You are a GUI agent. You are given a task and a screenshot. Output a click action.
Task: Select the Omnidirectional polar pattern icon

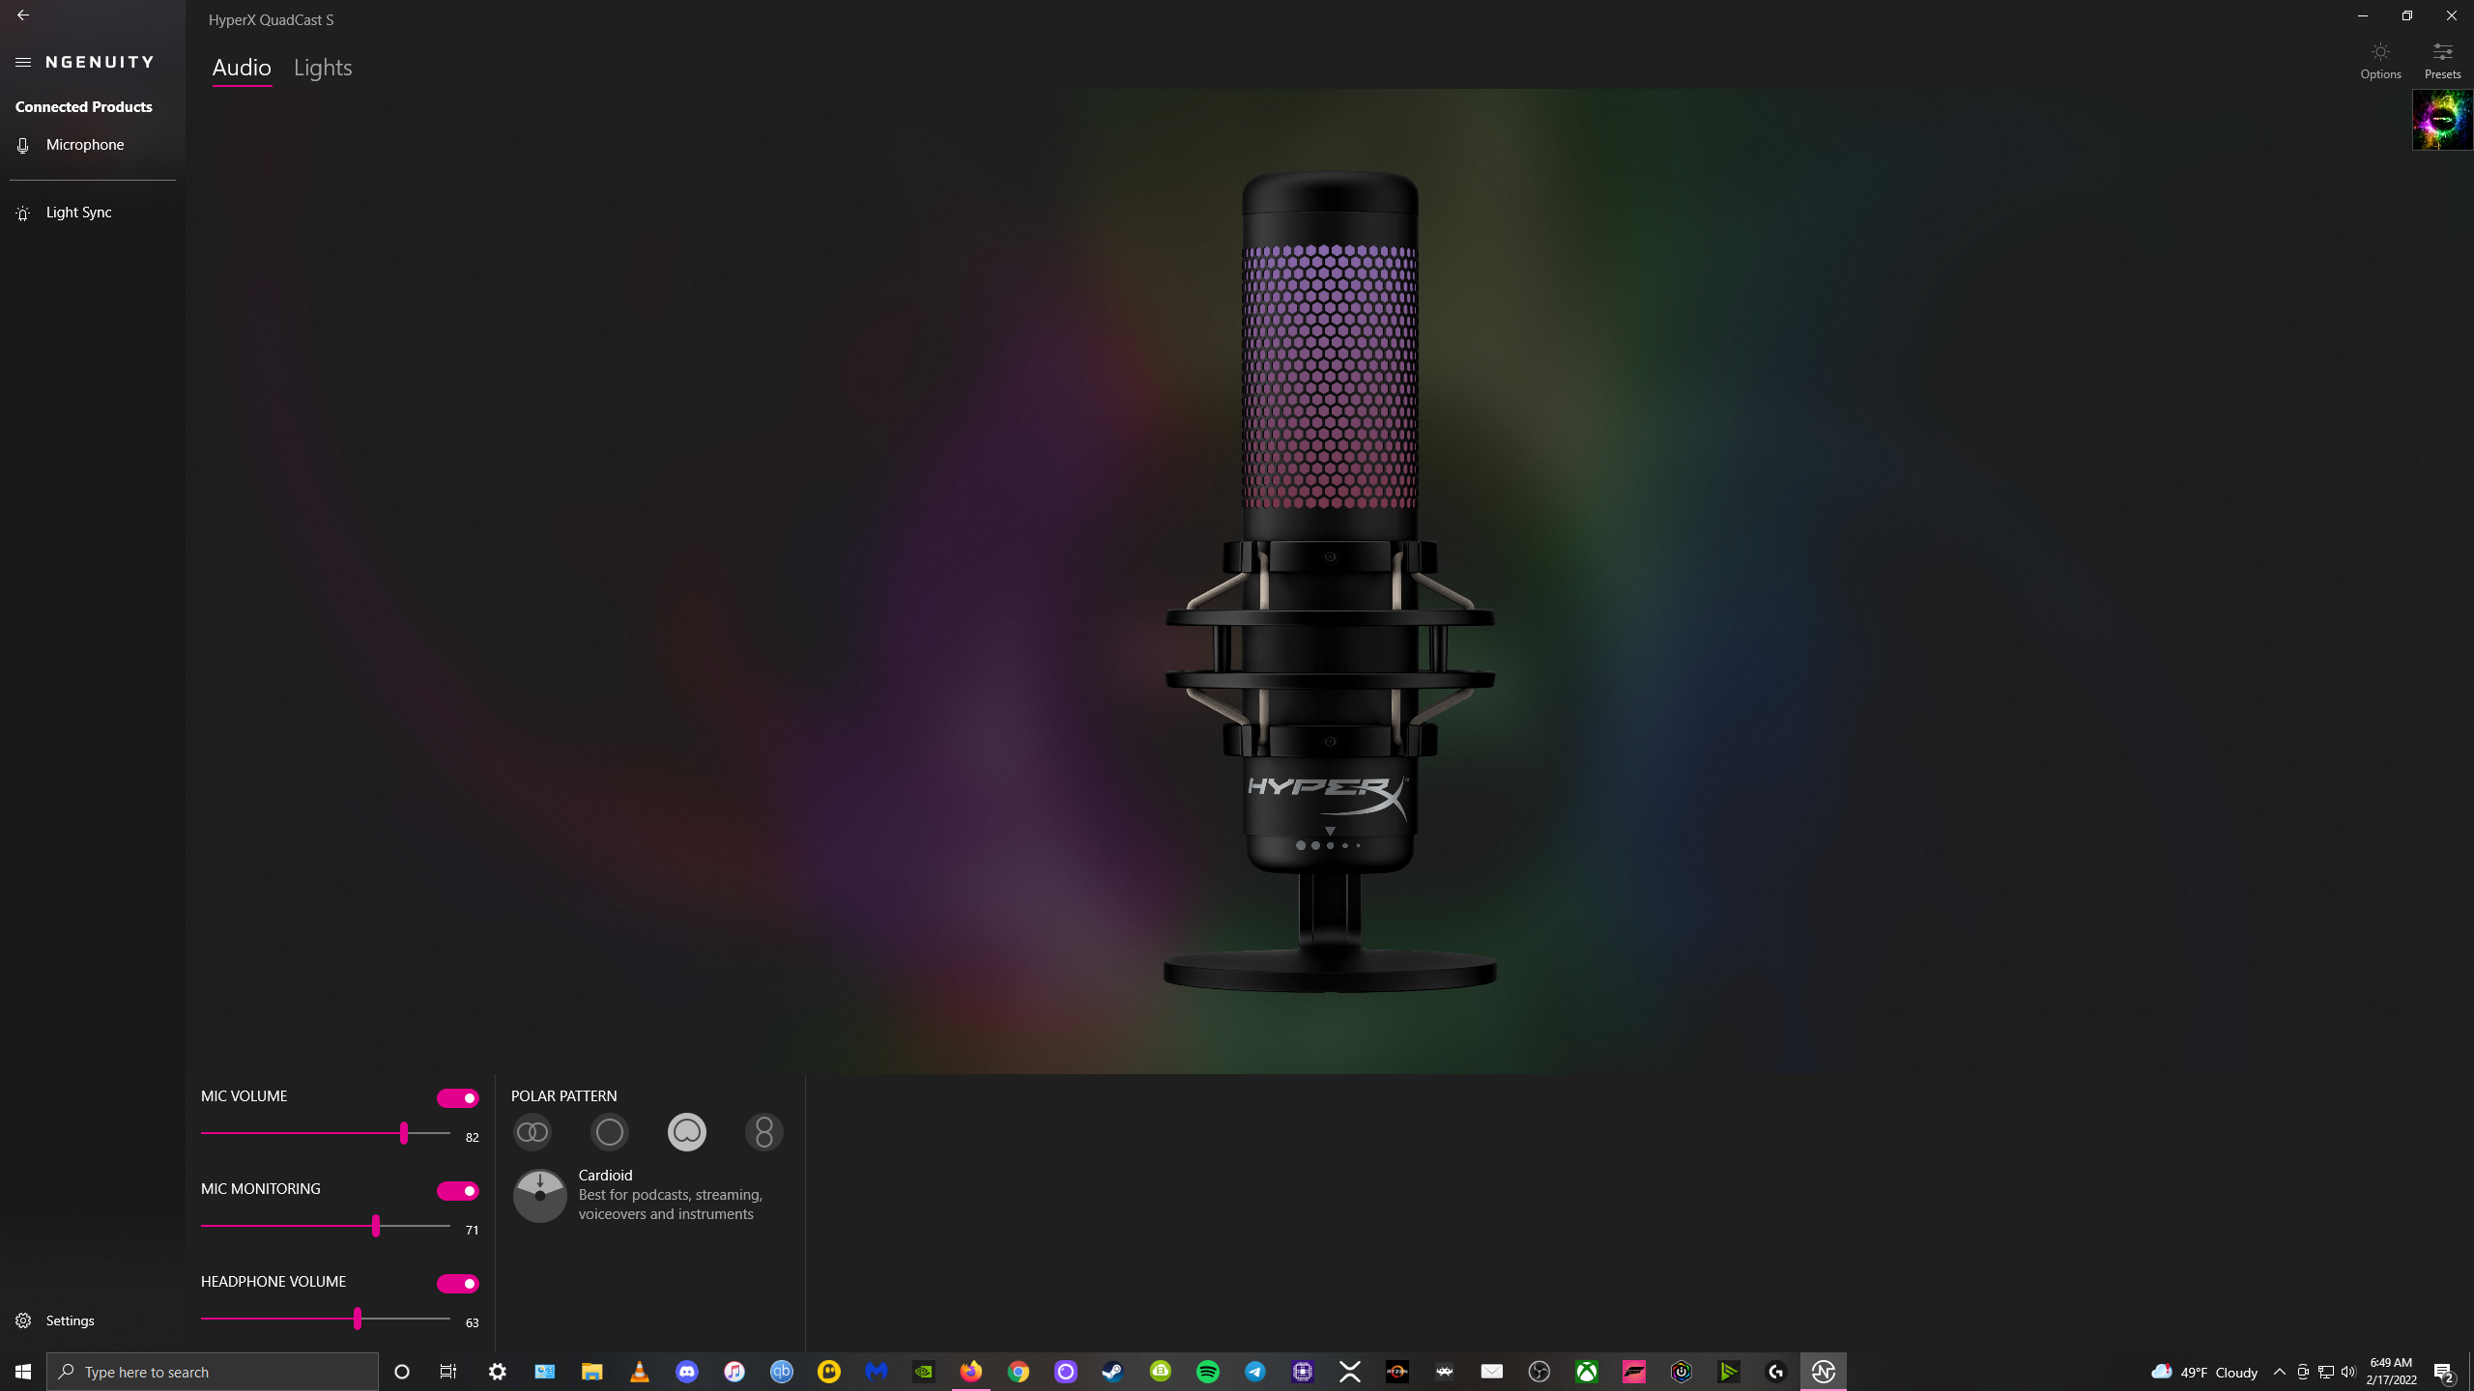[x=608, y=1131]
